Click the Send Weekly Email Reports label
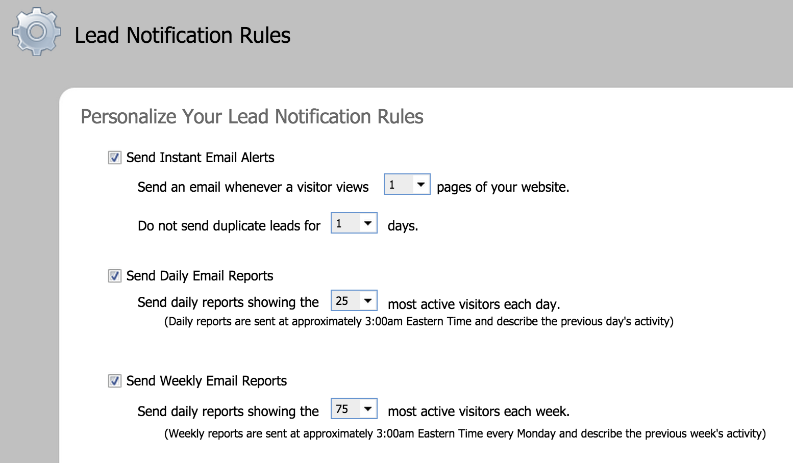Image resolution: width=793 pixels, height=463 pixels. (x=207, y=381)
